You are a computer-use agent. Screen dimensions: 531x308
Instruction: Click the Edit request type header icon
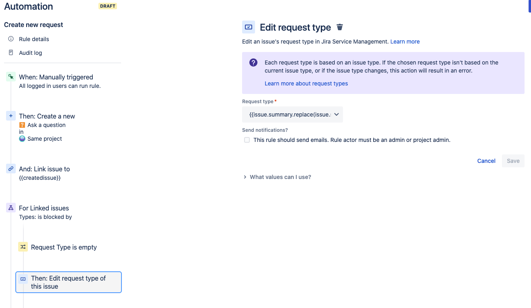pyautogui.click(x=248, y=27)
